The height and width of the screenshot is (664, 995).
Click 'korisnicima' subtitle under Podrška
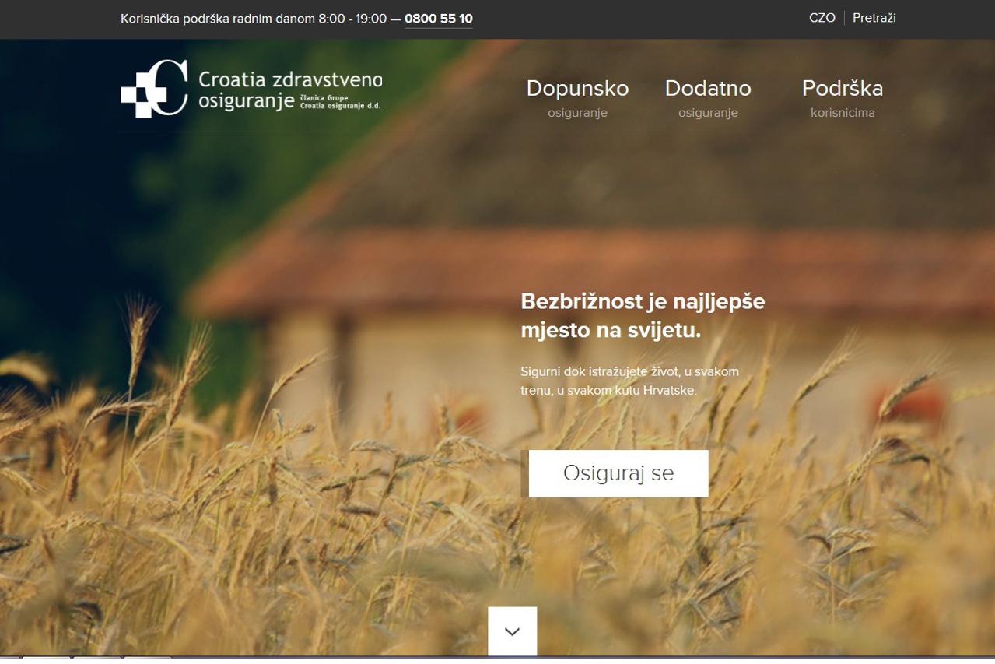click(842, 113)
